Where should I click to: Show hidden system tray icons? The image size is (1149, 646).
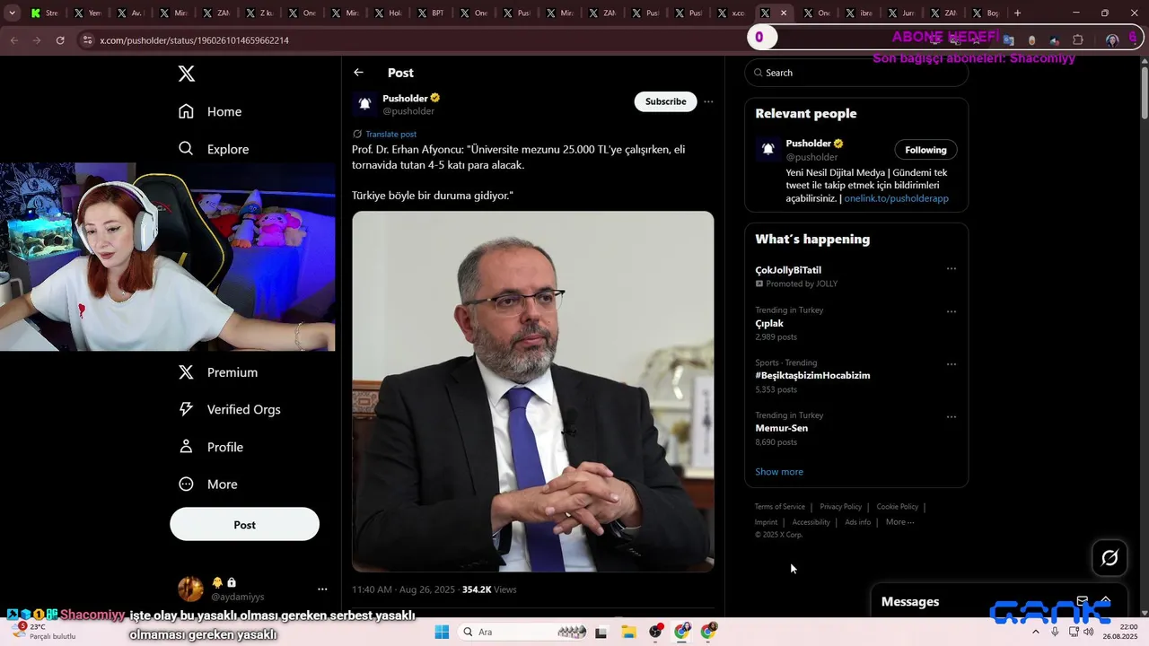tap(1036, 632)
